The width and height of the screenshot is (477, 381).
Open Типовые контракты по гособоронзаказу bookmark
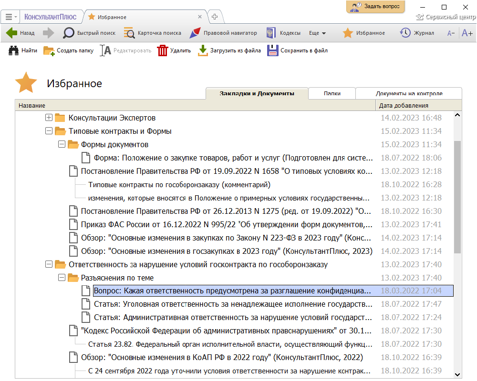coord(179,184)
